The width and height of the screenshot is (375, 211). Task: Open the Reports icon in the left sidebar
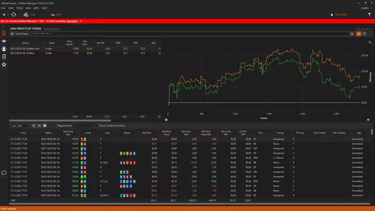coord(4,33)
